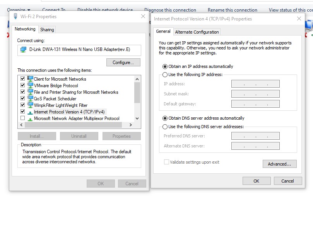The width and height of the screenshot is (313, 242).
Task: Click Diagnose this connection
Action: (171, 10)
